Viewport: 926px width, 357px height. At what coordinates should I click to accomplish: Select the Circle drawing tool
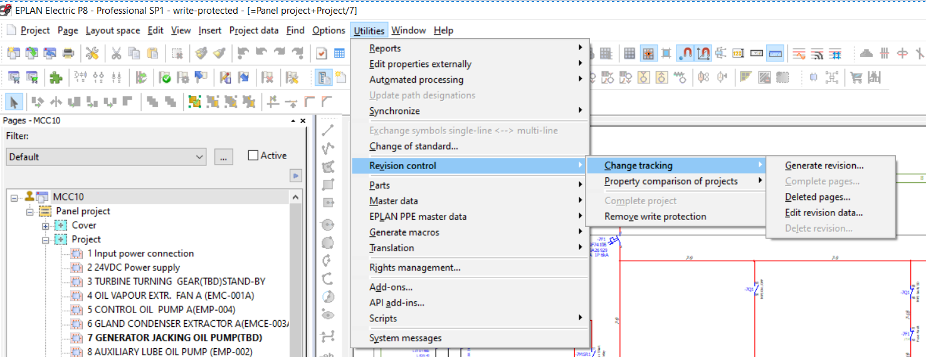tap(328, 224)
